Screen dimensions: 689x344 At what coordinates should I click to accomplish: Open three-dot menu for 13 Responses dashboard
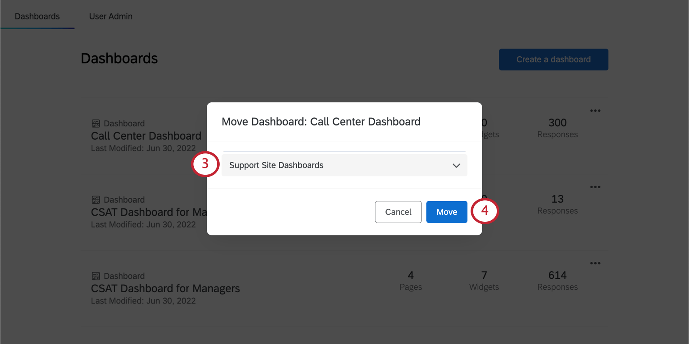click(595, 187)
